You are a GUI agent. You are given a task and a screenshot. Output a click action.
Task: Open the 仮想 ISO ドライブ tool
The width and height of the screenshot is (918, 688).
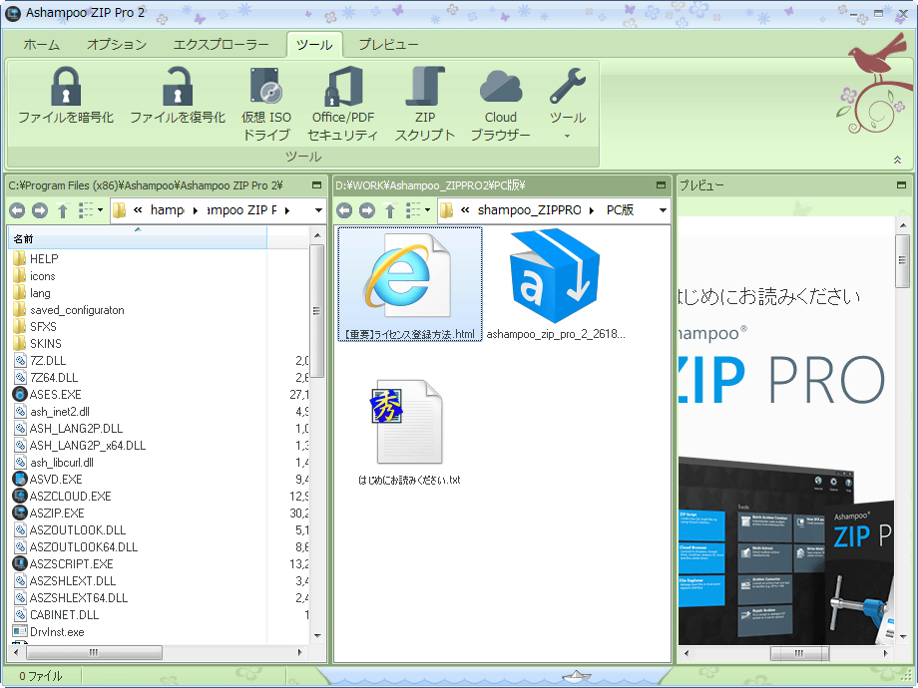click(265, 104)
